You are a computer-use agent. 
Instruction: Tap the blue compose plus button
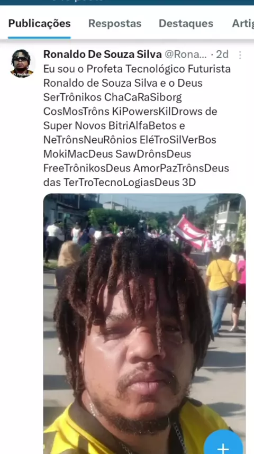tap(223, 443)
